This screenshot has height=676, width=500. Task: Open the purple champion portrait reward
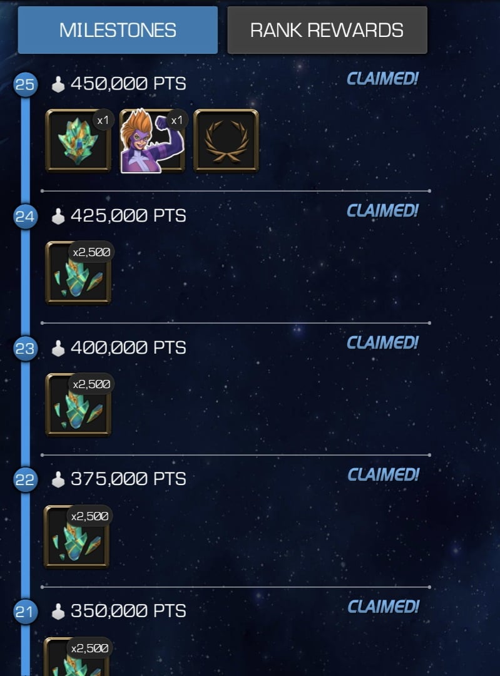point(152,141)
